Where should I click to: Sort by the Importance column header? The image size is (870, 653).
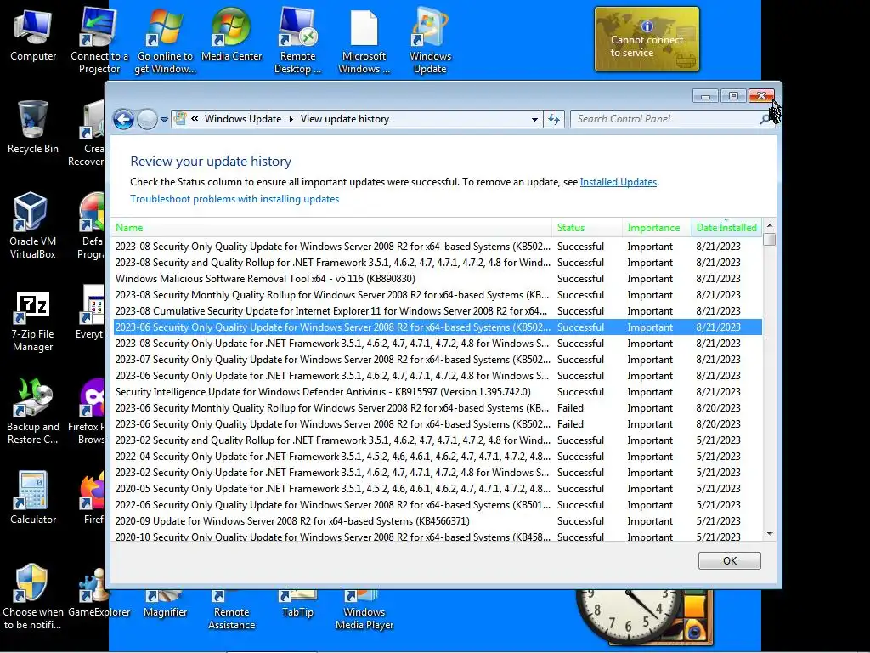point(657,228)
